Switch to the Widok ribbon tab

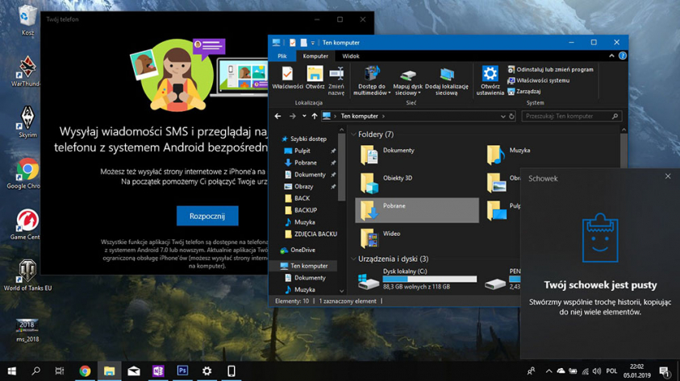(351, 56)
